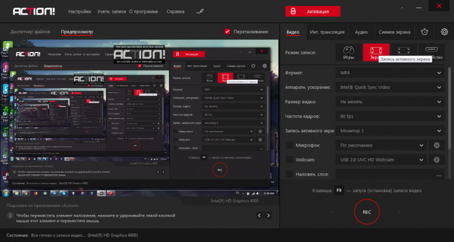Open the Аппаратн. ускорение dropdown showing Intel Quick Sync
This screenshot has height=242, width=454.
pos(390,88)
